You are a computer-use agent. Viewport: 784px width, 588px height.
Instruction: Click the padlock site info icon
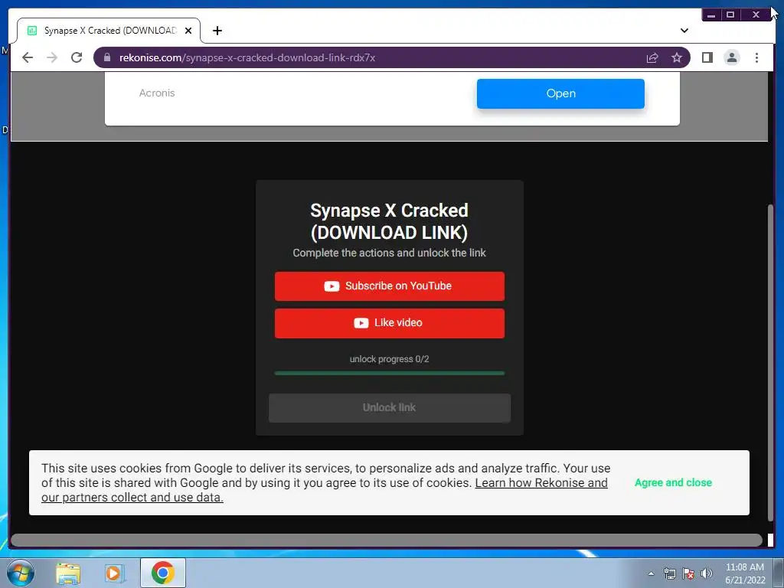click(107, 57)
